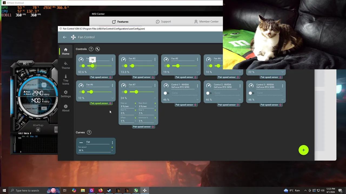Screen dimensions: 346x194
Task: Increase Fan #7 Step down with plus
Action: click(155, 103)
